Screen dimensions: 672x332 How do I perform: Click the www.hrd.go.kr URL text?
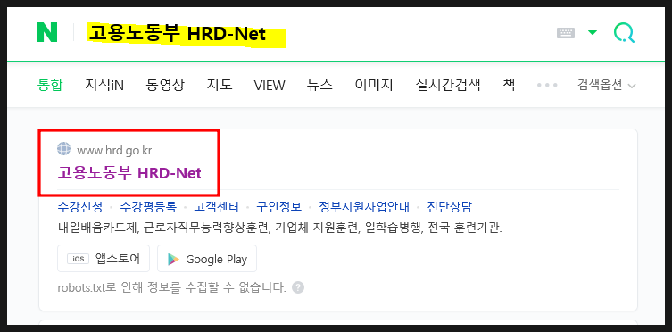pyautogui.click(x=114, y=150)
